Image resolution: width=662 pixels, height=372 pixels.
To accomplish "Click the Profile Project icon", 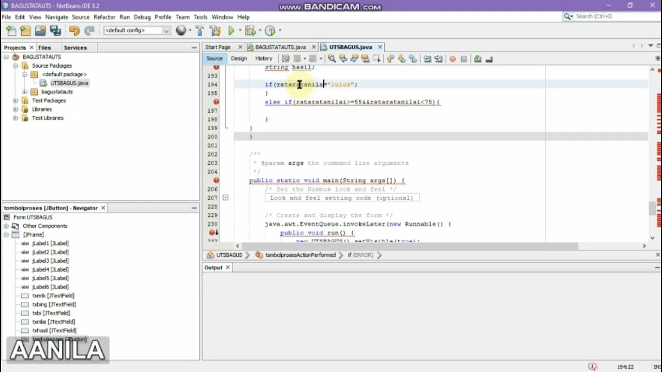I will (x=270, y=30).
